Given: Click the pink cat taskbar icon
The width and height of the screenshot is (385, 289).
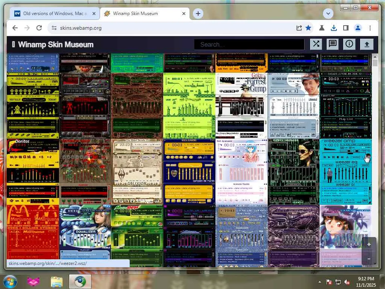Looking at the screenshot, I should pyautogui.click(x=33, y=281).
